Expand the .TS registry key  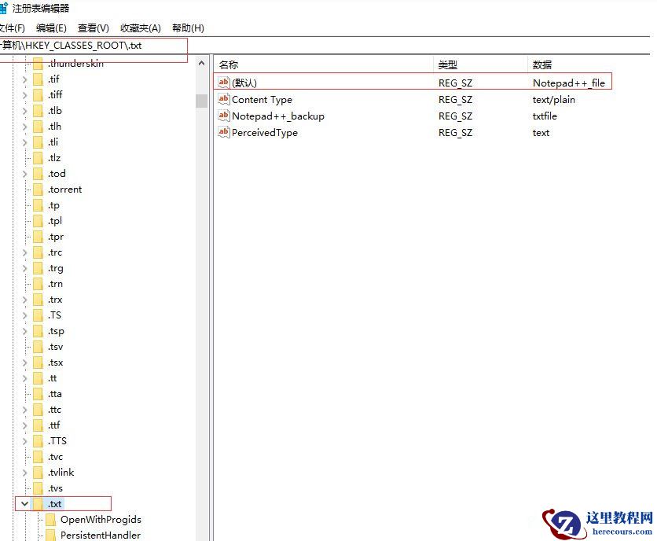tap(24, 315)
